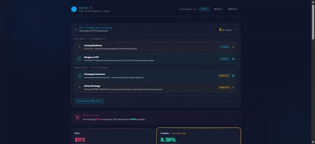Switch to the Monthly view tab
The height and width of the screenshot is (144, 315).
pos(233,9)
